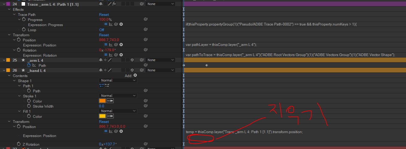This screenshot has width=406, height=149.
Task: Use the Expression: Rotation pick whip
Action: pos(116,55)
